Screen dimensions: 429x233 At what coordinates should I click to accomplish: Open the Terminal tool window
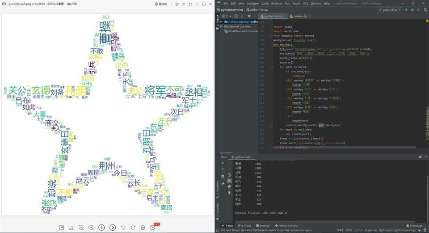tap(263, 226)
